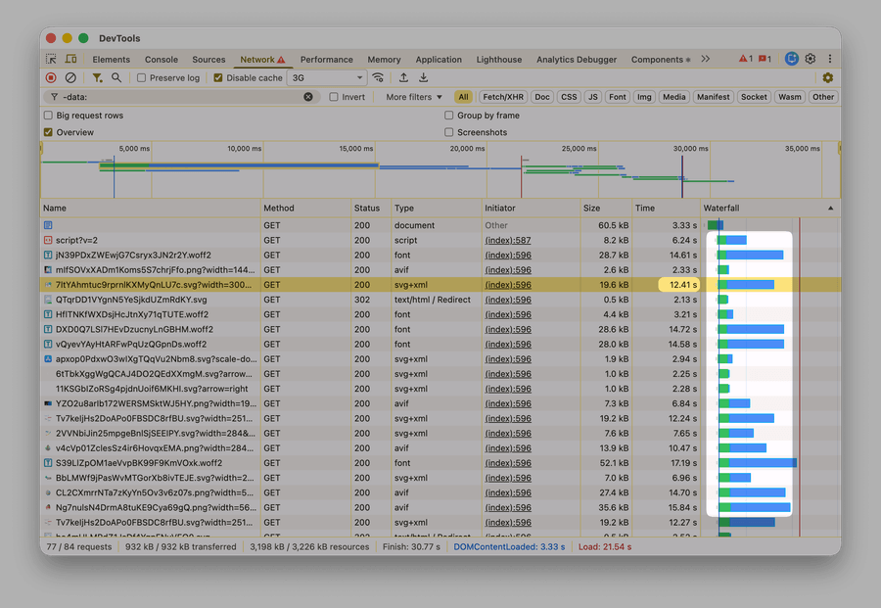
Task: Import HAR file with upload arrow
Action: [403, 77]
